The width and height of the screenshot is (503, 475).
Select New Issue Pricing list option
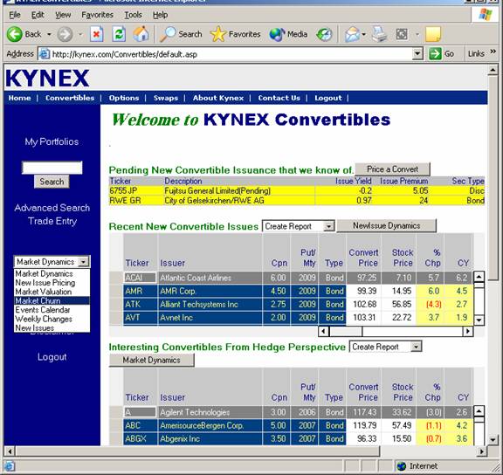pyautogui.click(x=52, y=283)
